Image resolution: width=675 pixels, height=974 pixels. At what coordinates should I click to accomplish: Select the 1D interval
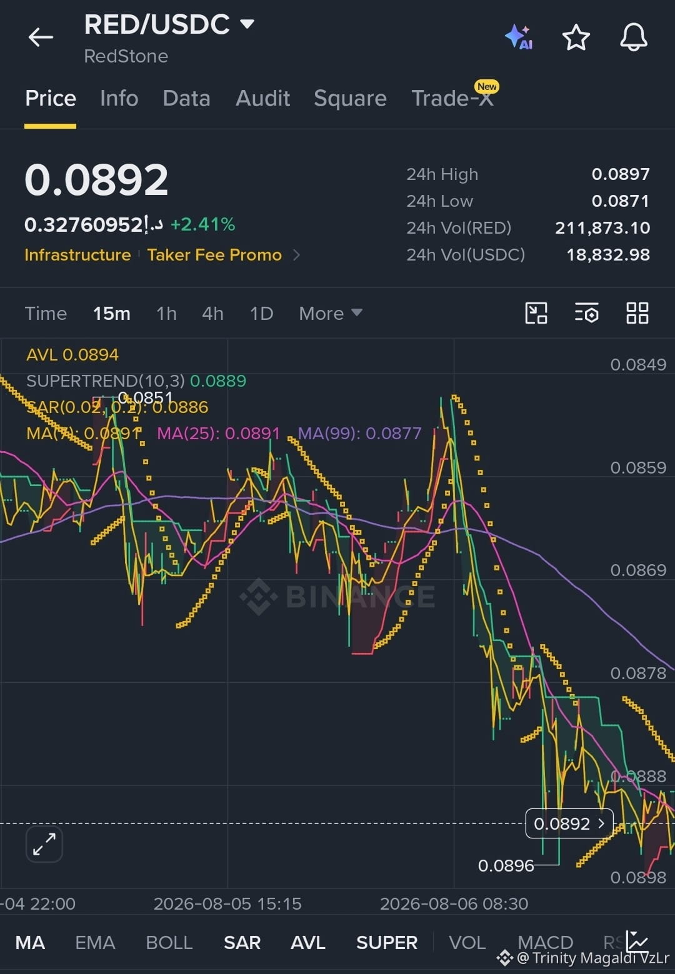261,313
